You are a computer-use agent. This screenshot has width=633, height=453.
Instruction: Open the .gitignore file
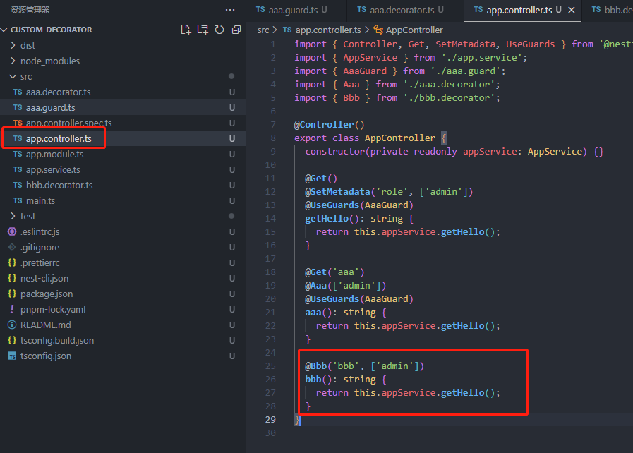point(123,247)
